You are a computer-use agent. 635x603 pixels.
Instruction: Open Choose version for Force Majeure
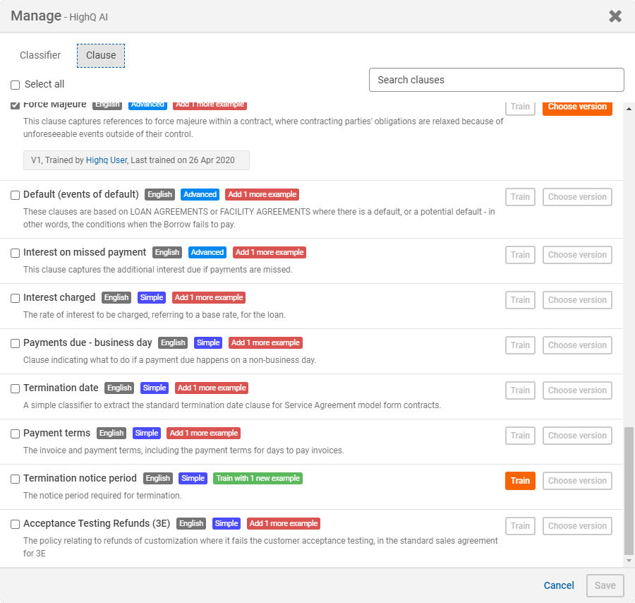click(577, 107)
